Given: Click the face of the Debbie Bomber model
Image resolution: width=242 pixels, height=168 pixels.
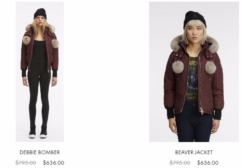Looking at the screenshot, I should click(x=40, y=21).
